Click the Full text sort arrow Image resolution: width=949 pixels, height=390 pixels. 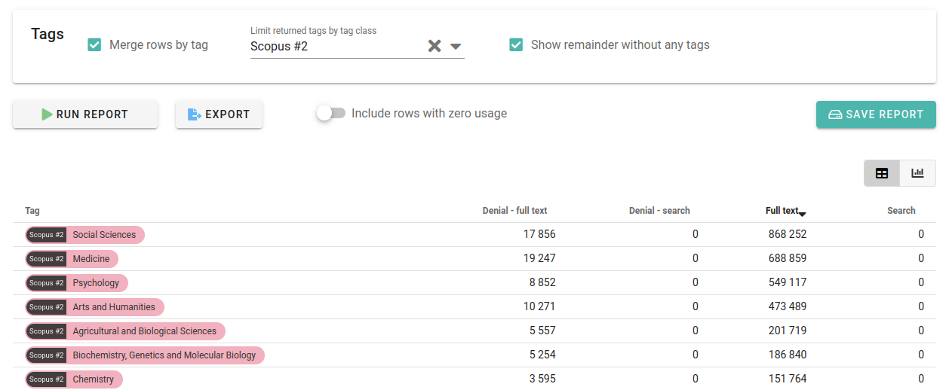pos(802,215)
